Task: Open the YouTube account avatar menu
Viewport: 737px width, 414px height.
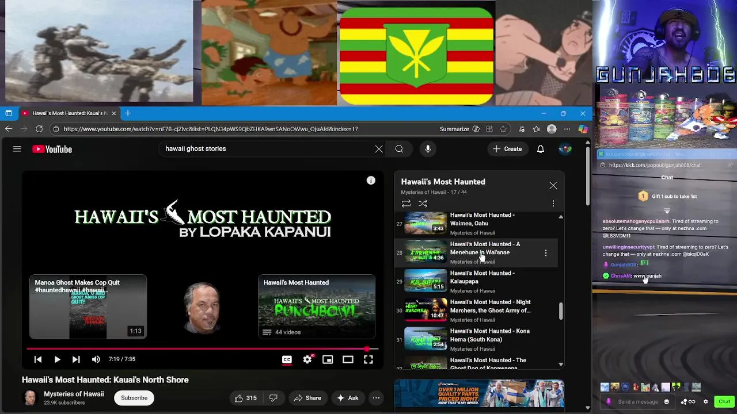Action: (565, 149)
